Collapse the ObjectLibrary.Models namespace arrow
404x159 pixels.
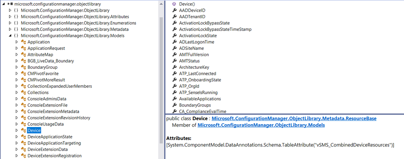click(x=10, y=36)
